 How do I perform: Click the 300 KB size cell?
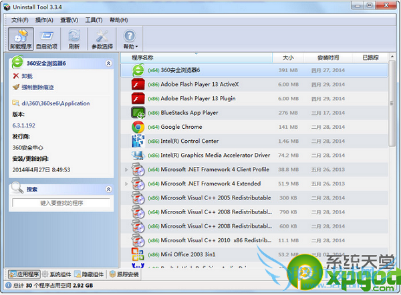point(288,198)
